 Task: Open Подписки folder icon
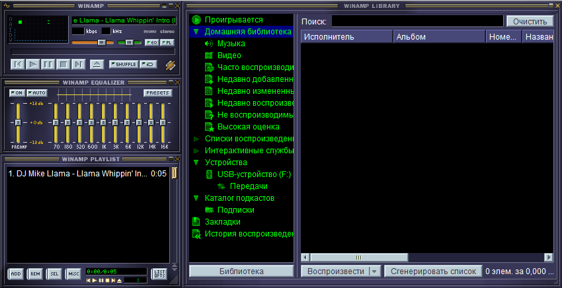[209, 210]
